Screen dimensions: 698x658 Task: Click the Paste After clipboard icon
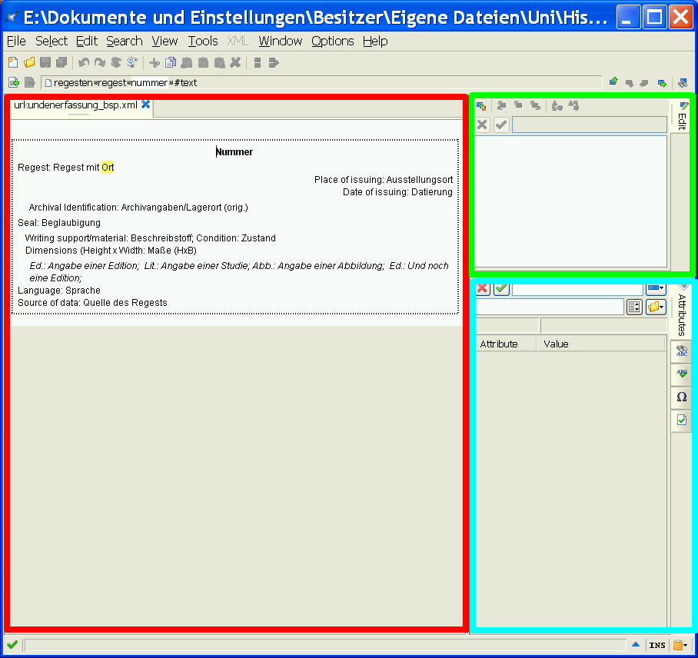(219, 63)
